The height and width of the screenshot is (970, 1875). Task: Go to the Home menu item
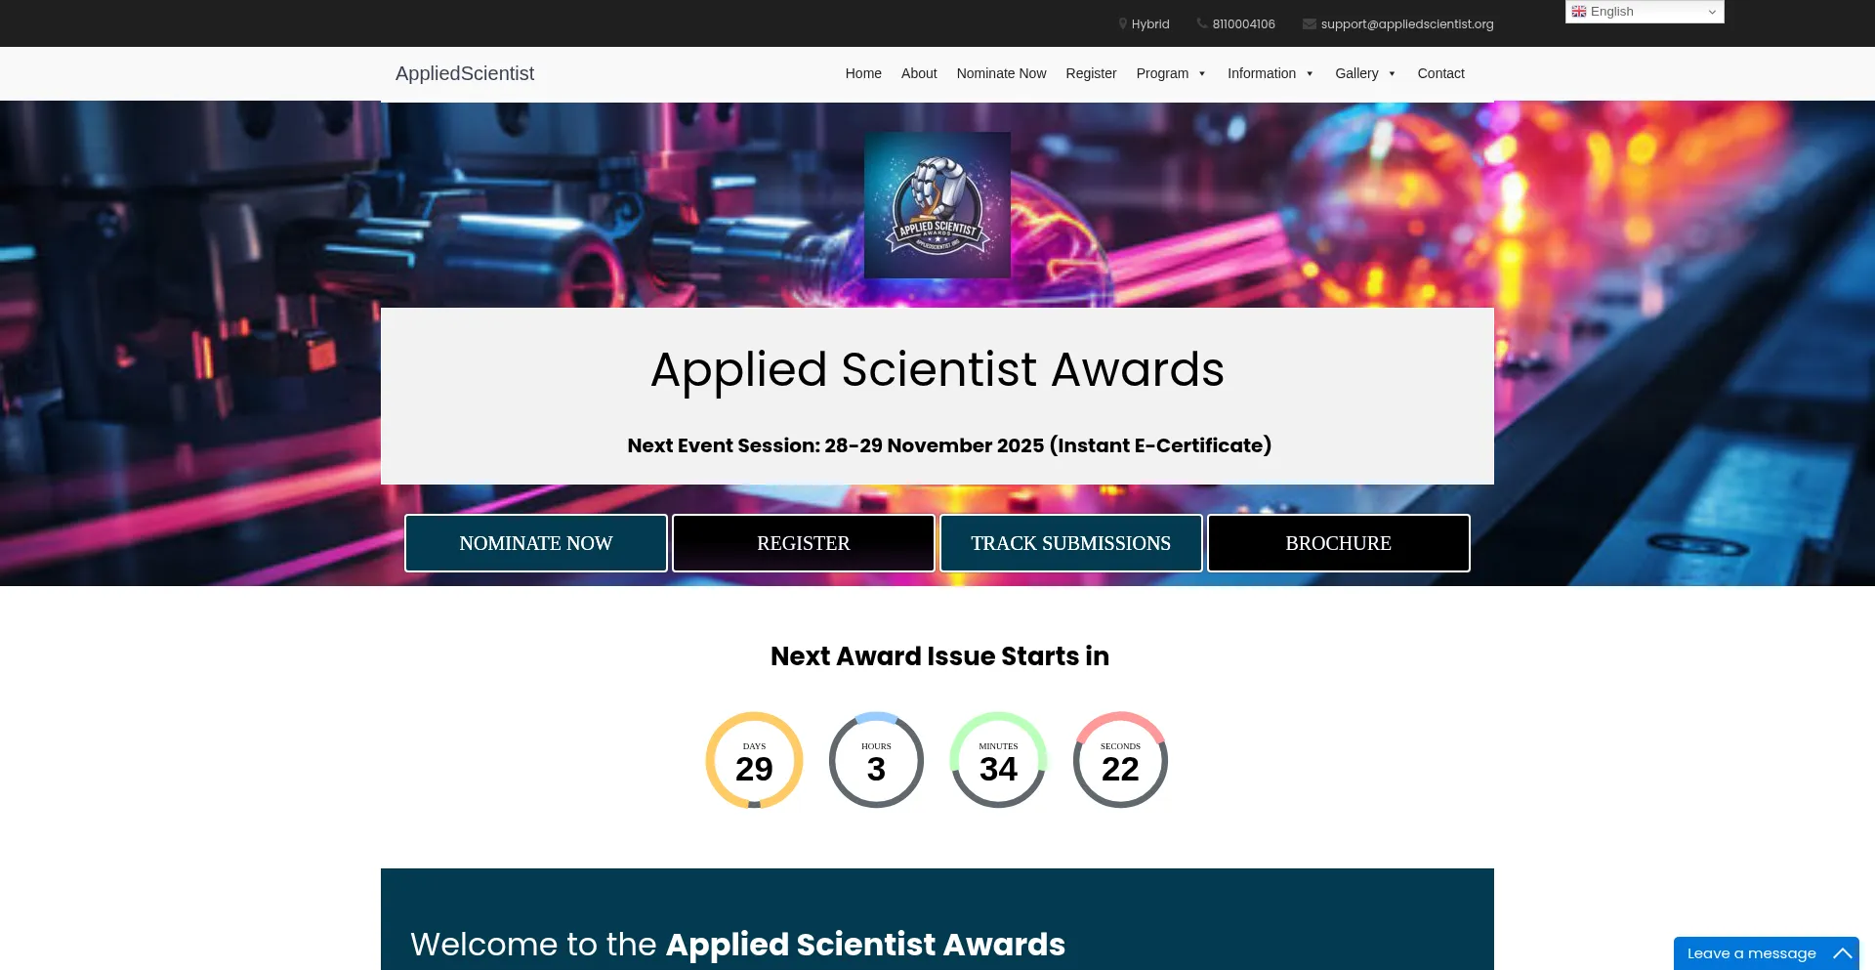(x=863, y=73)
